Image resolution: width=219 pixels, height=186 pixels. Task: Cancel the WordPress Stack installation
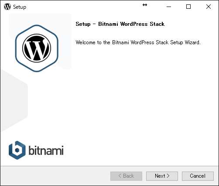pos(198,176)
